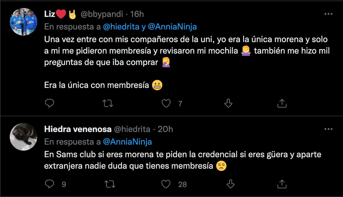
Task: Open @AnniaNinja link in Hiedra's reply
Action: tap(127, 141)
